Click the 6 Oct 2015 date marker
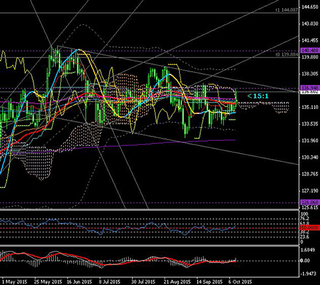Viewport: 320px width, 285px height. click(x=240, y=282)
